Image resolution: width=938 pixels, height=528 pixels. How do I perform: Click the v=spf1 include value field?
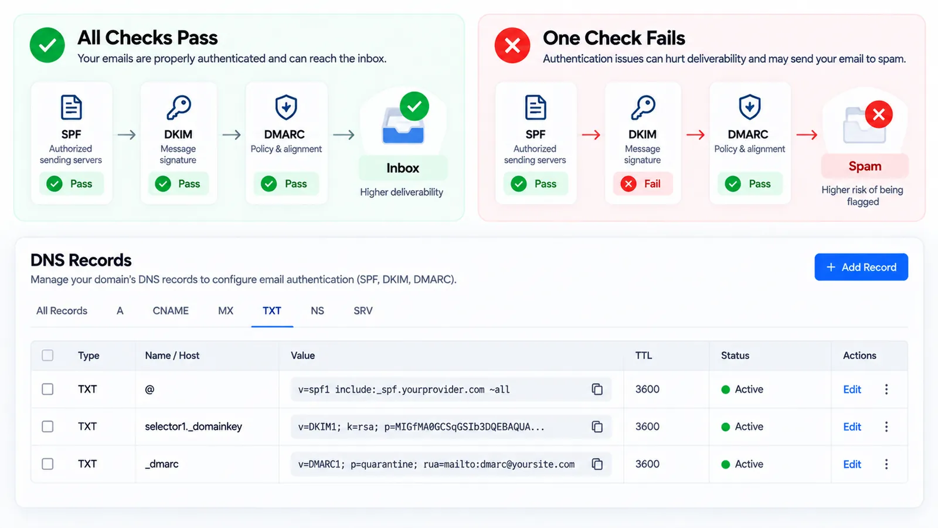click(x=451, y=390)
